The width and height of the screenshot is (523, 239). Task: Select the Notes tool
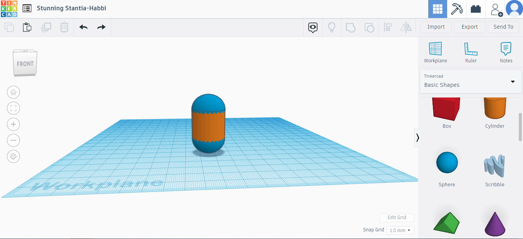pyautogui.click(x=506, y=52)
